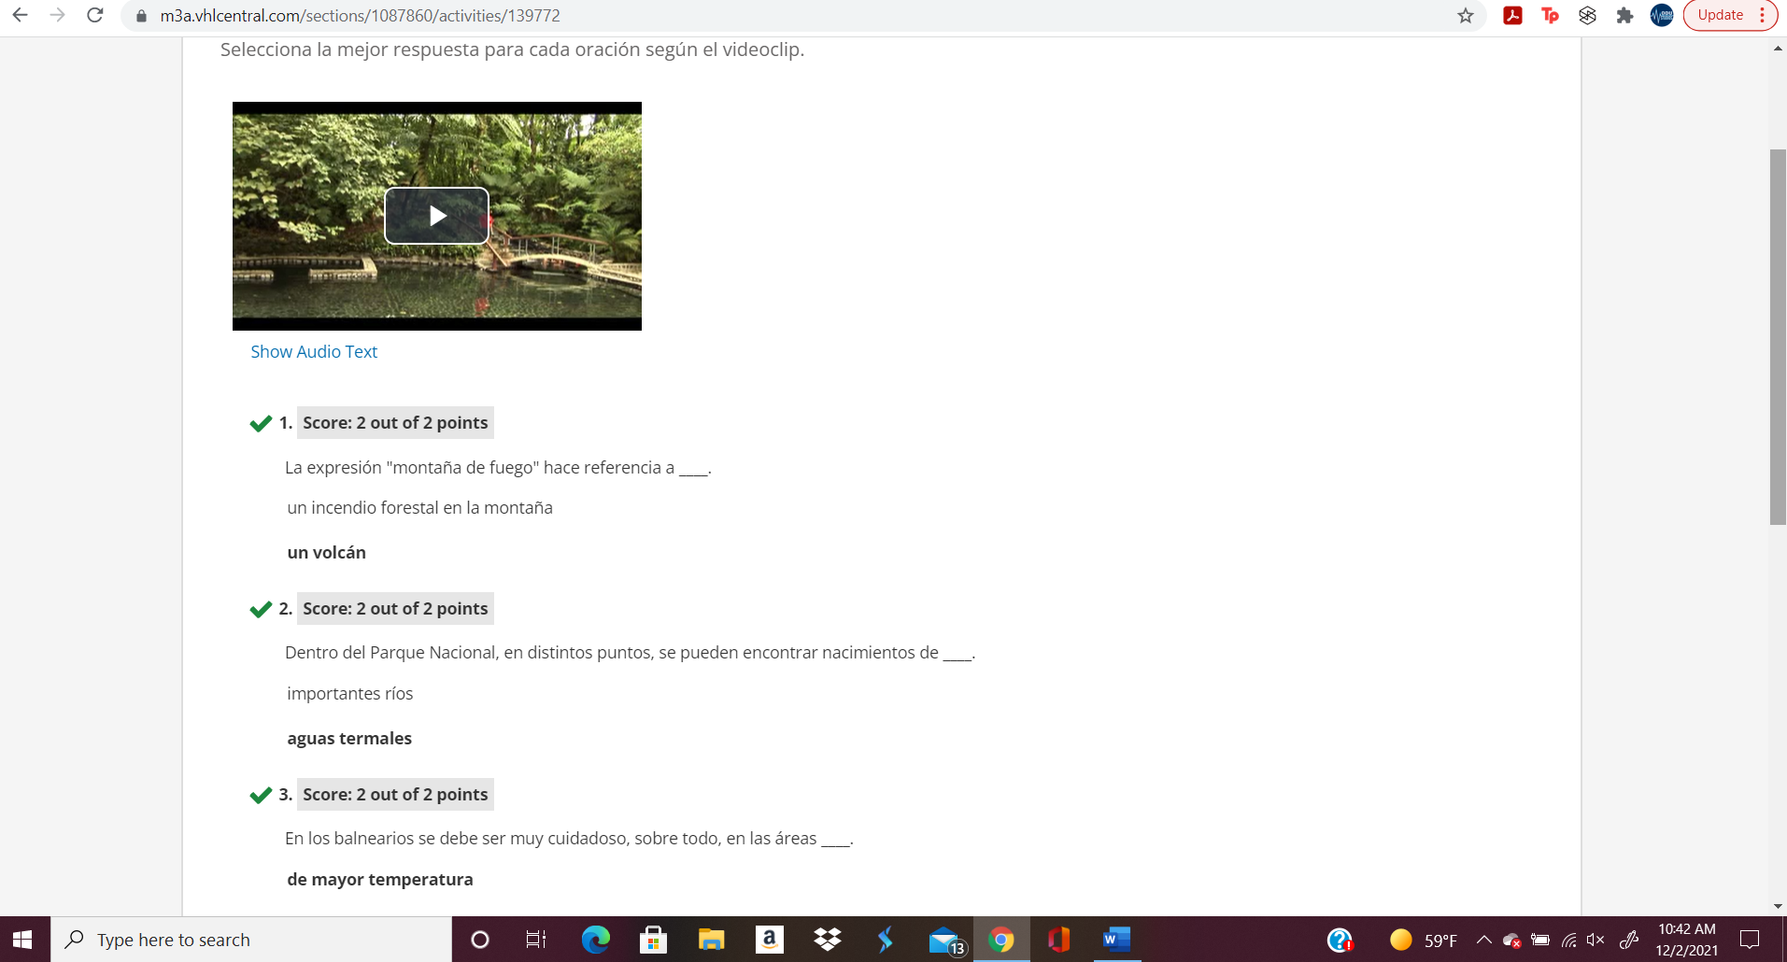This screenshot has width=1787, height=962.
Task: Click the instruction 'Selecciona la mejor respuesta'
Action: pos(512,50)
